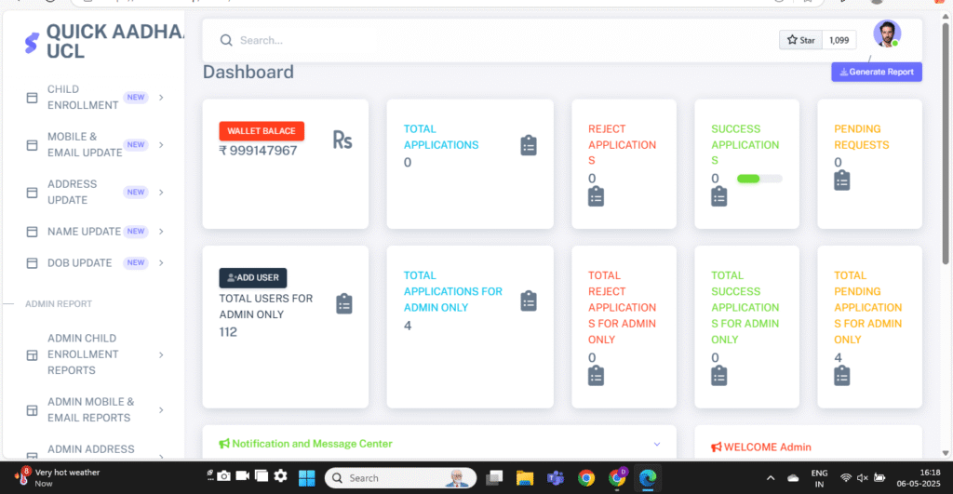Open the user profile avatar
Image resolution: width=953 pixels, height=494 pixels.
[x=887, y=33]
